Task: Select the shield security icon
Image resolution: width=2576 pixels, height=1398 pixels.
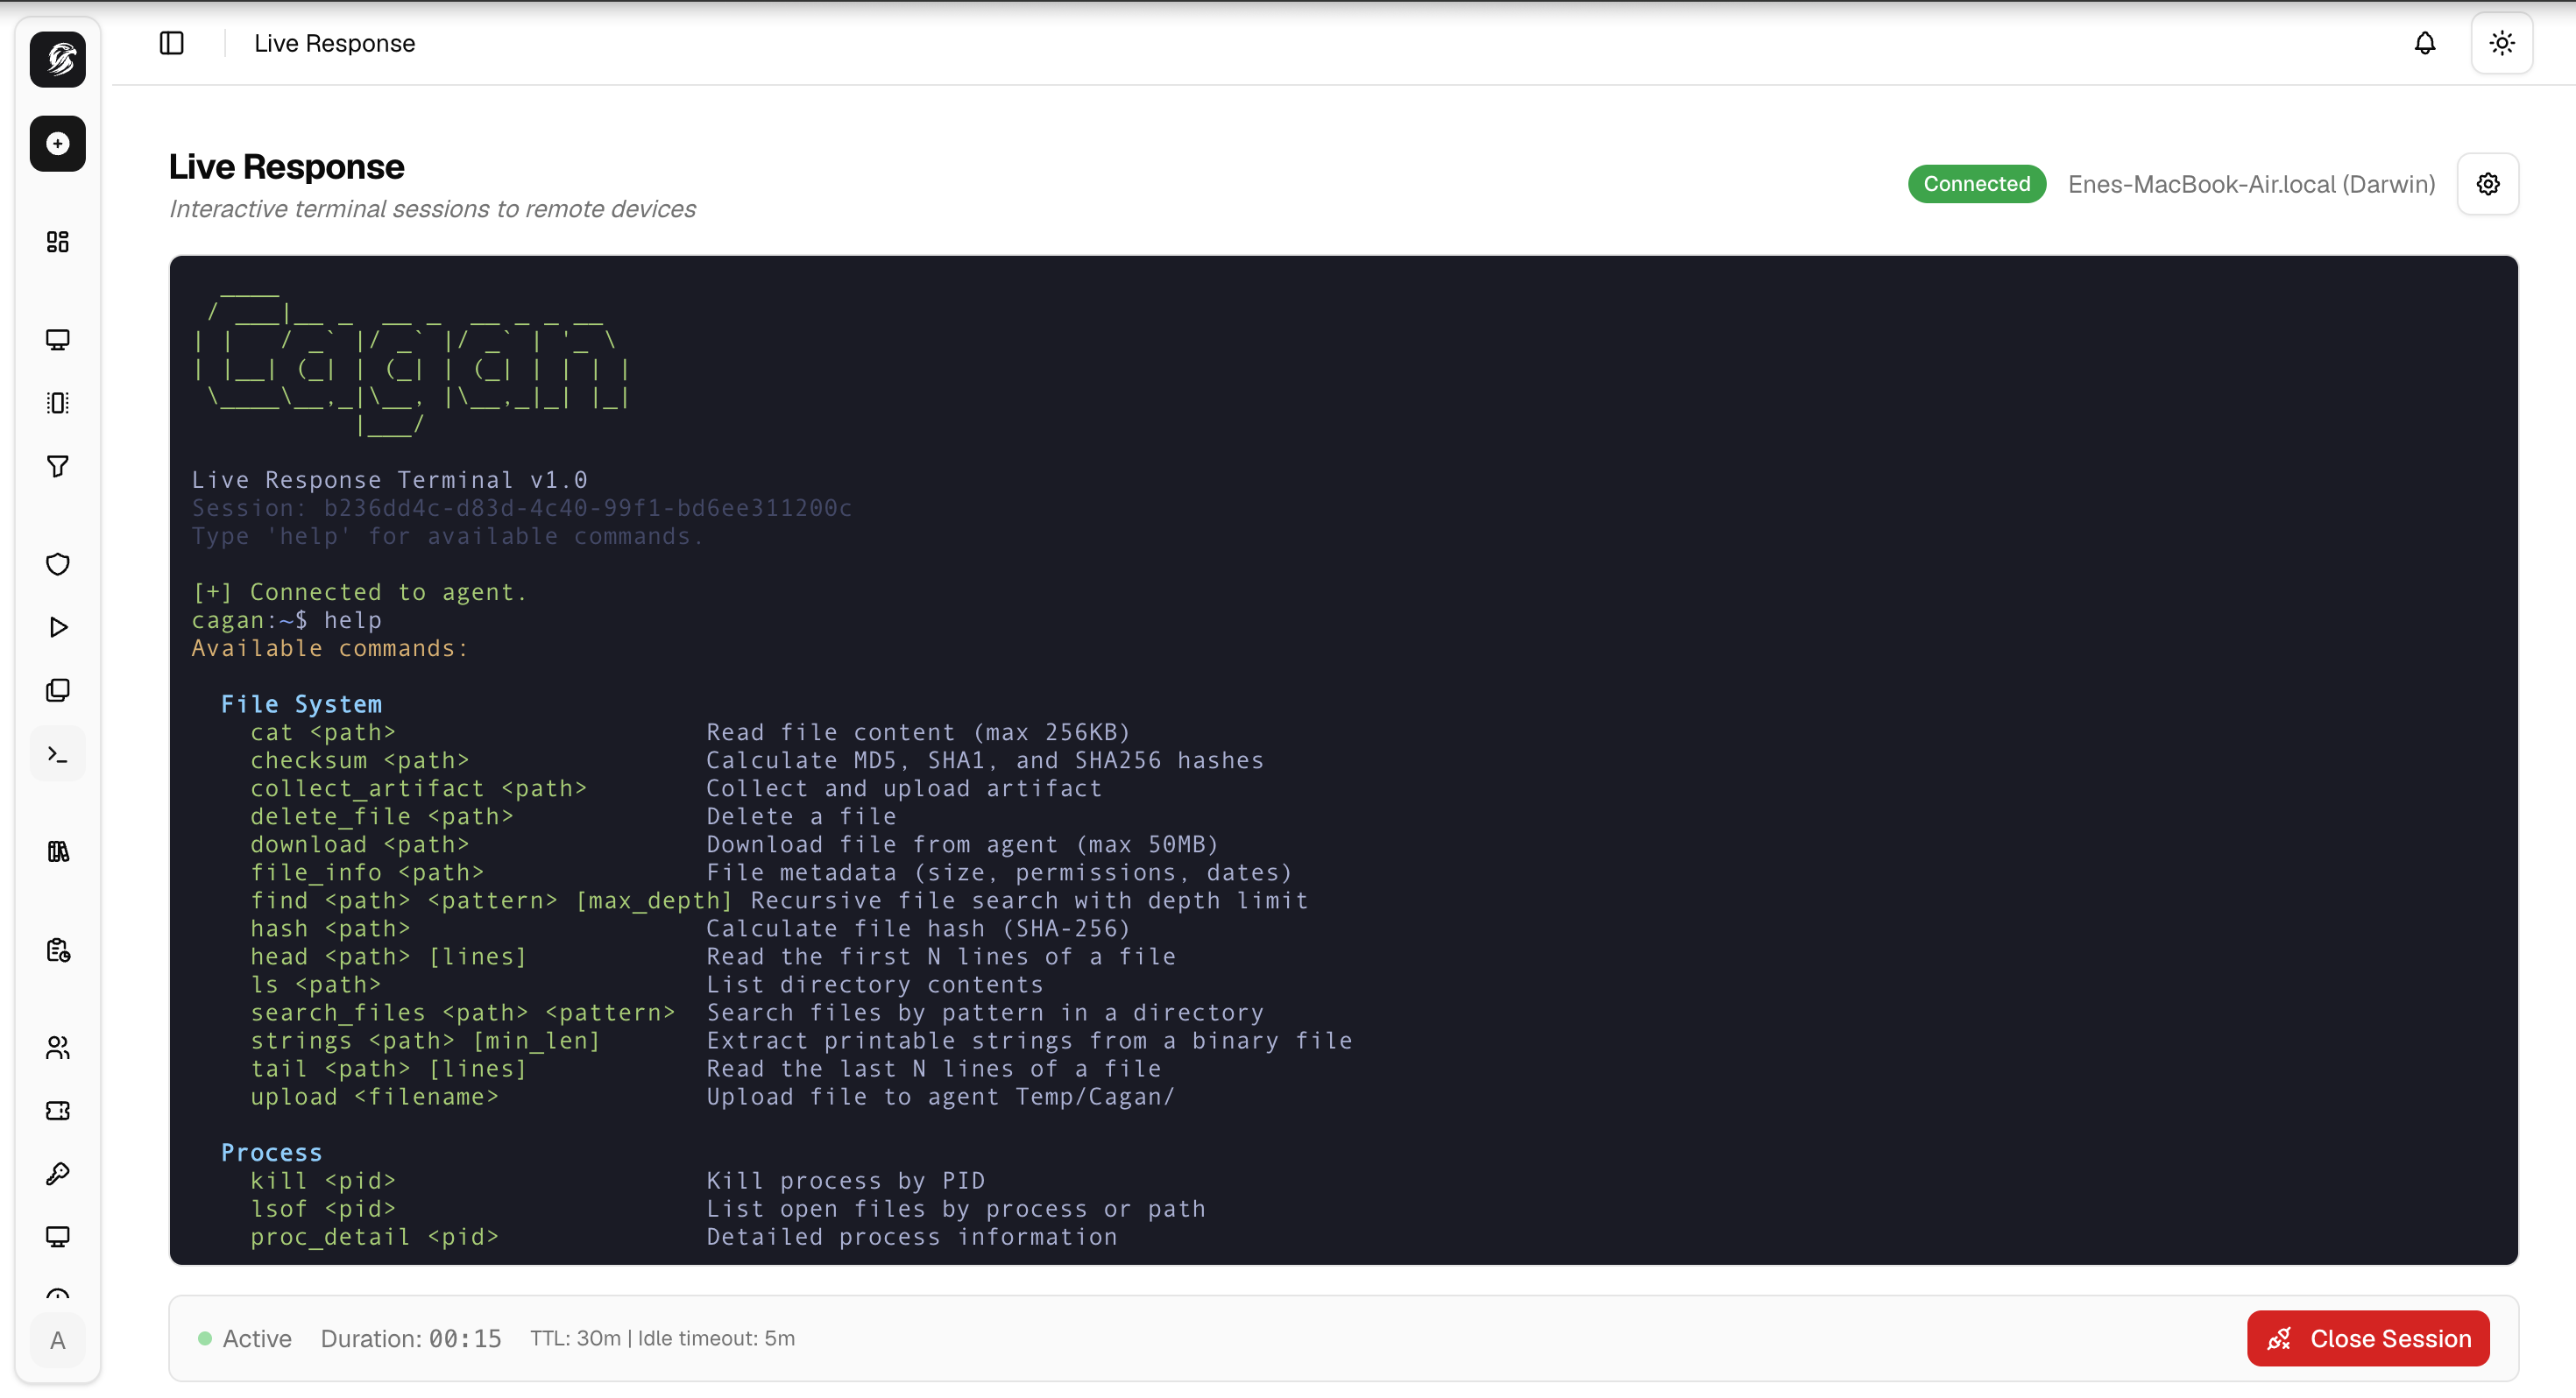Action: click(x=57, y=565)
